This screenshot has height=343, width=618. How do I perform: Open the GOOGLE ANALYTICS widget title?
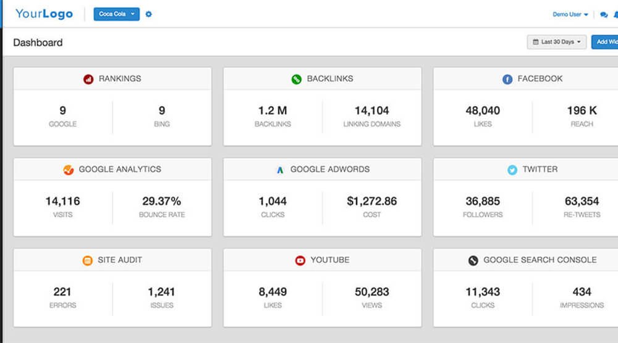point(120,169)
